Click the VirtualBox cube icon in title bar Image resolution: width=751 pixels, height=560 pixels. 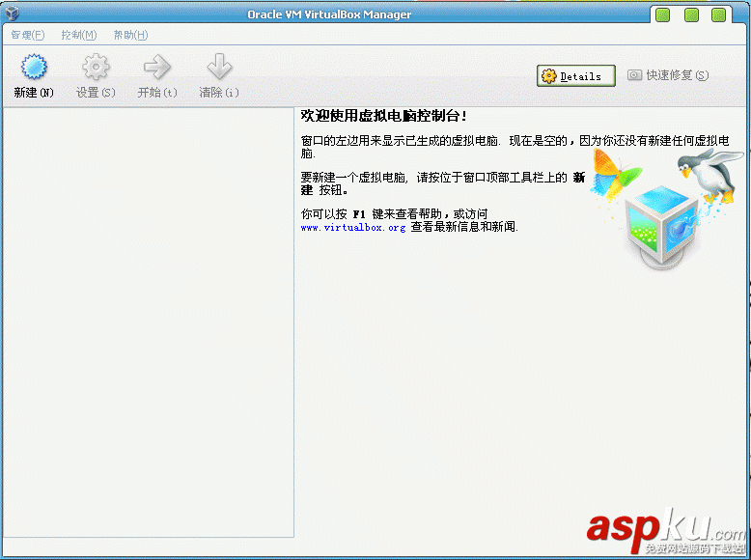coord(12,13)
